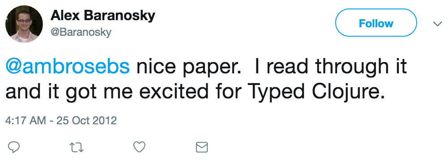Send the tweet via Direct Message envelope icon

pos(202,148)
